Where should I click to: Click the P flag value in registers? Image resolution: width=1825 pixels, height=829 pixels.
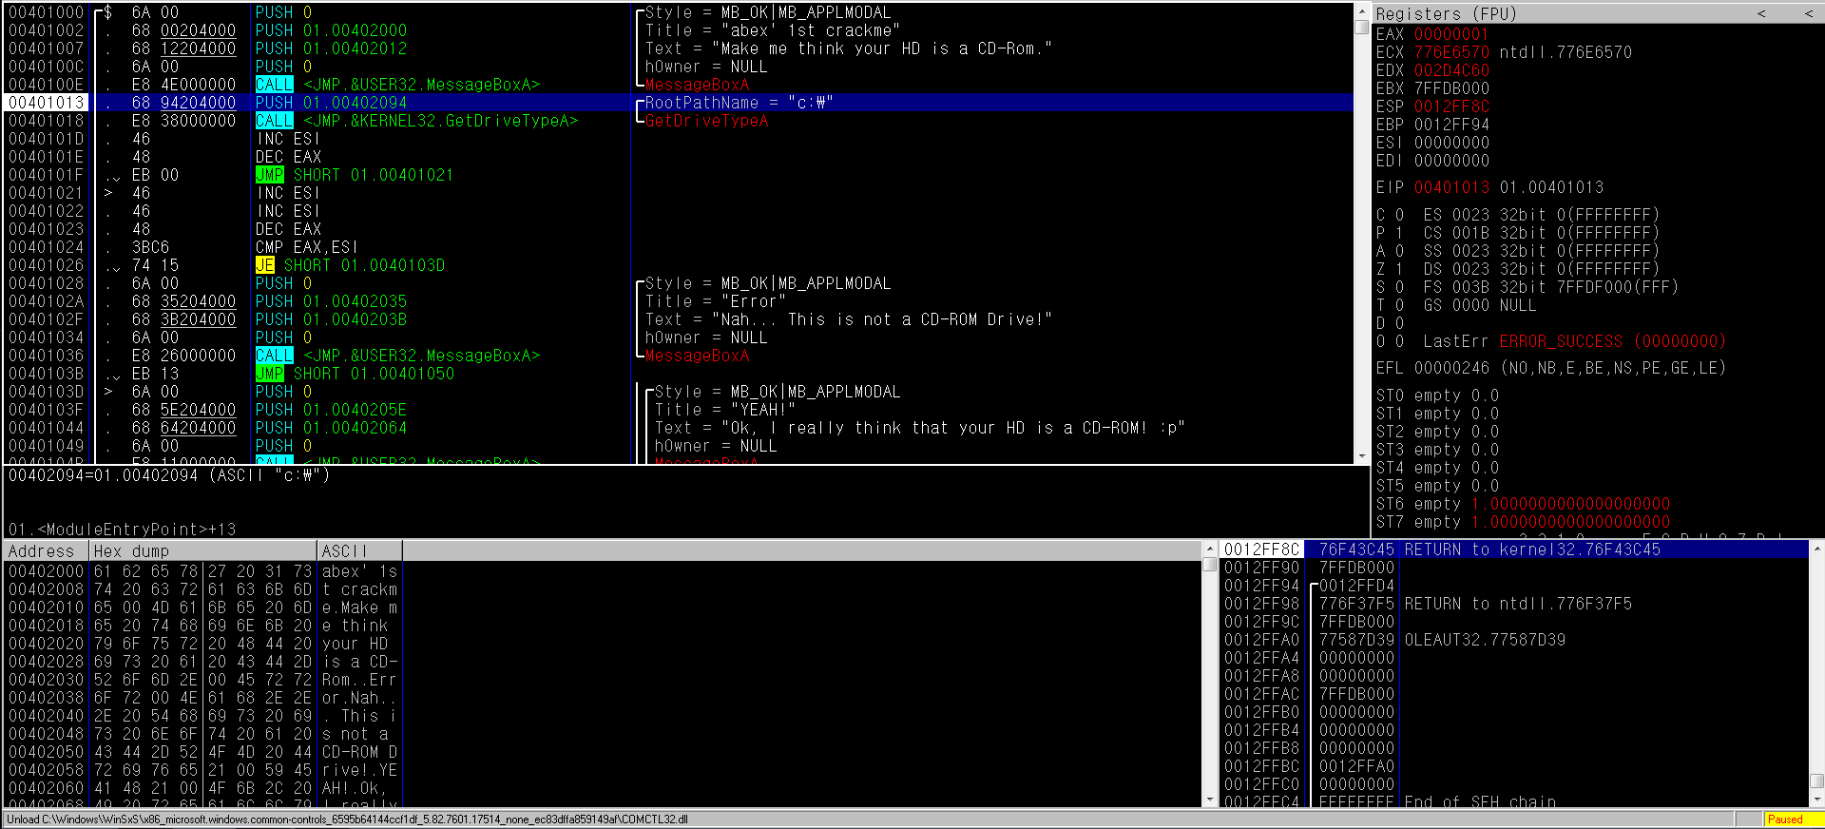(x=1399, y=233)
